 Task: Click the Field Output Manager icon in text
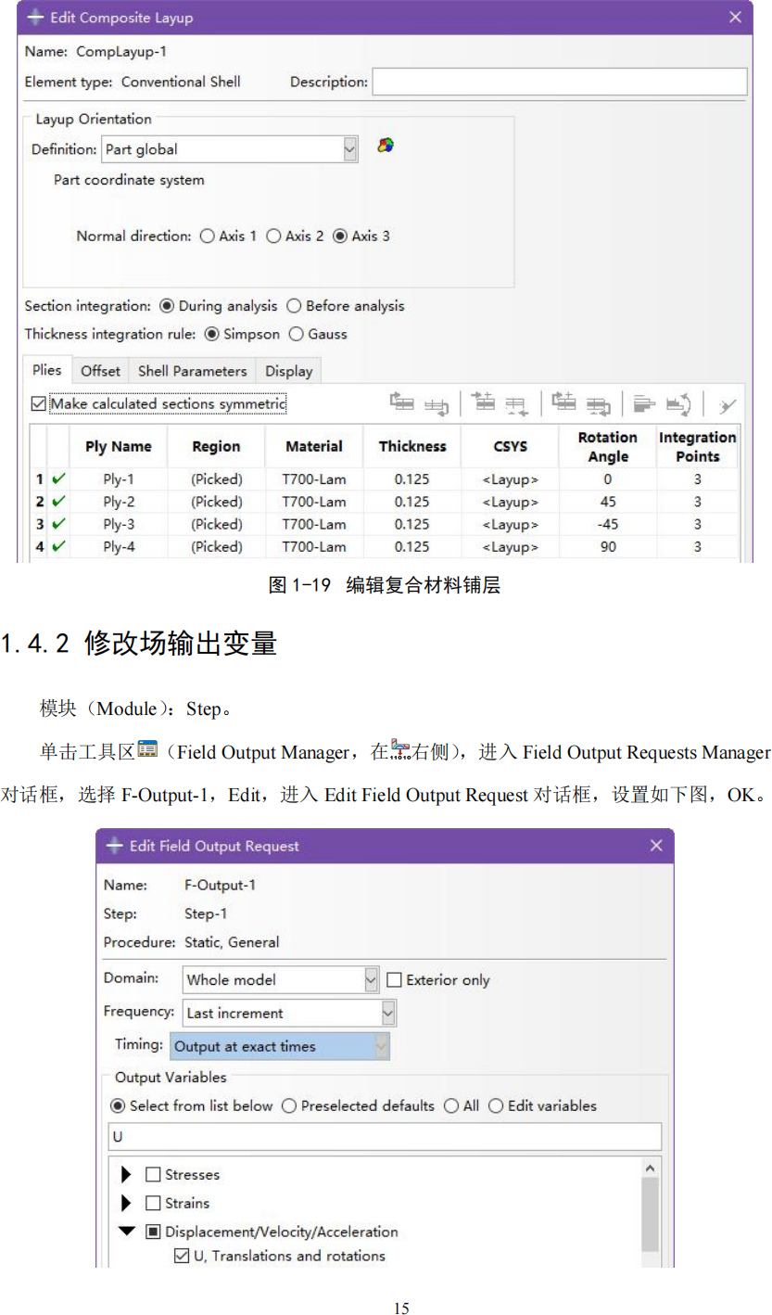coord(146,749)
